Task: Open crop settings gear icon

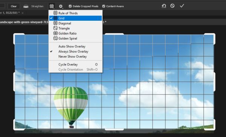Action: coord(61,6)
